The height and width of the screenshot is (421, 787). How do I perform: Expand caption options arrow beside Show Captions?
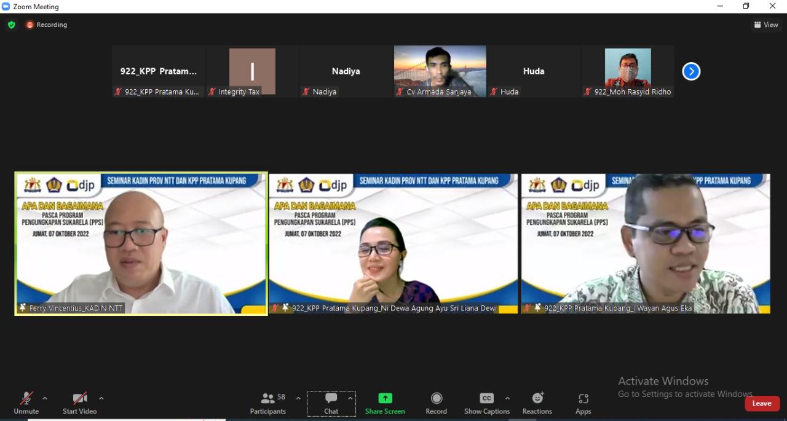tap(507, 398)
